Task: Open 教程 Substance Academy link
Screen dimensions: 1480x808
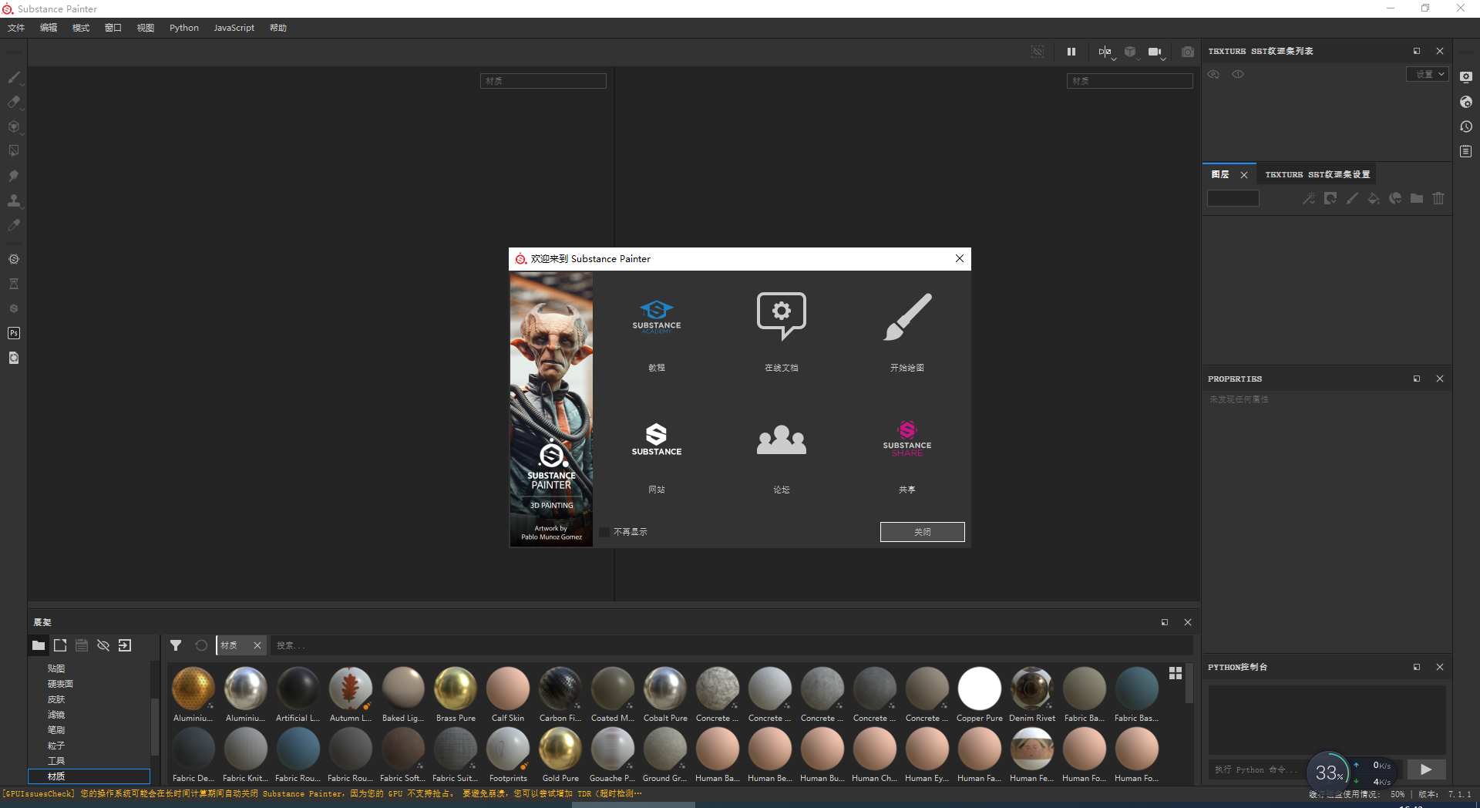Action: click(657, 332)
